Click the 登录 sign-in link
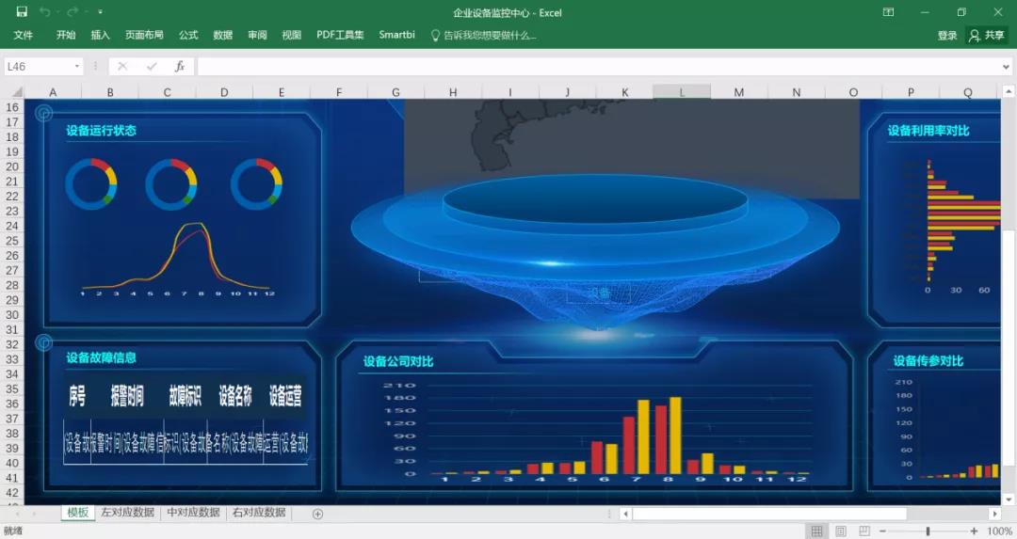 click(x=947, y=35)
